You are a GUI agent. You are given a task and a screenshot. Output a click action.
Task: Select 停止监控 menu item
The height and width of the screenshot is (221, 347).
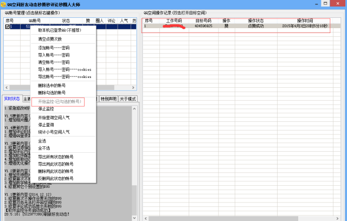pyautogui.click(x=46, y=109)
